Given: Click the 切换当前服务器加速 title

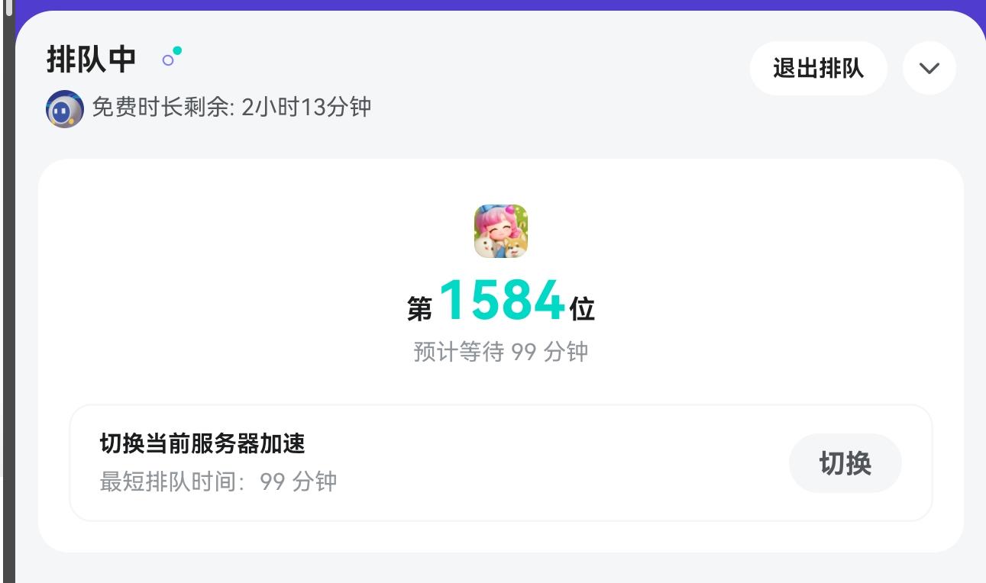Looking at the screenshot, I should [202, 443].
